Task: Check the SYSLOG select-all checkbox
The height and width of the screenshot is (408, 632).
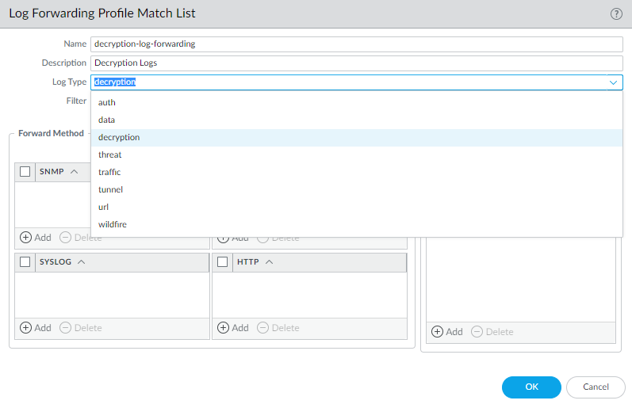Action: (x=25, y=262)
